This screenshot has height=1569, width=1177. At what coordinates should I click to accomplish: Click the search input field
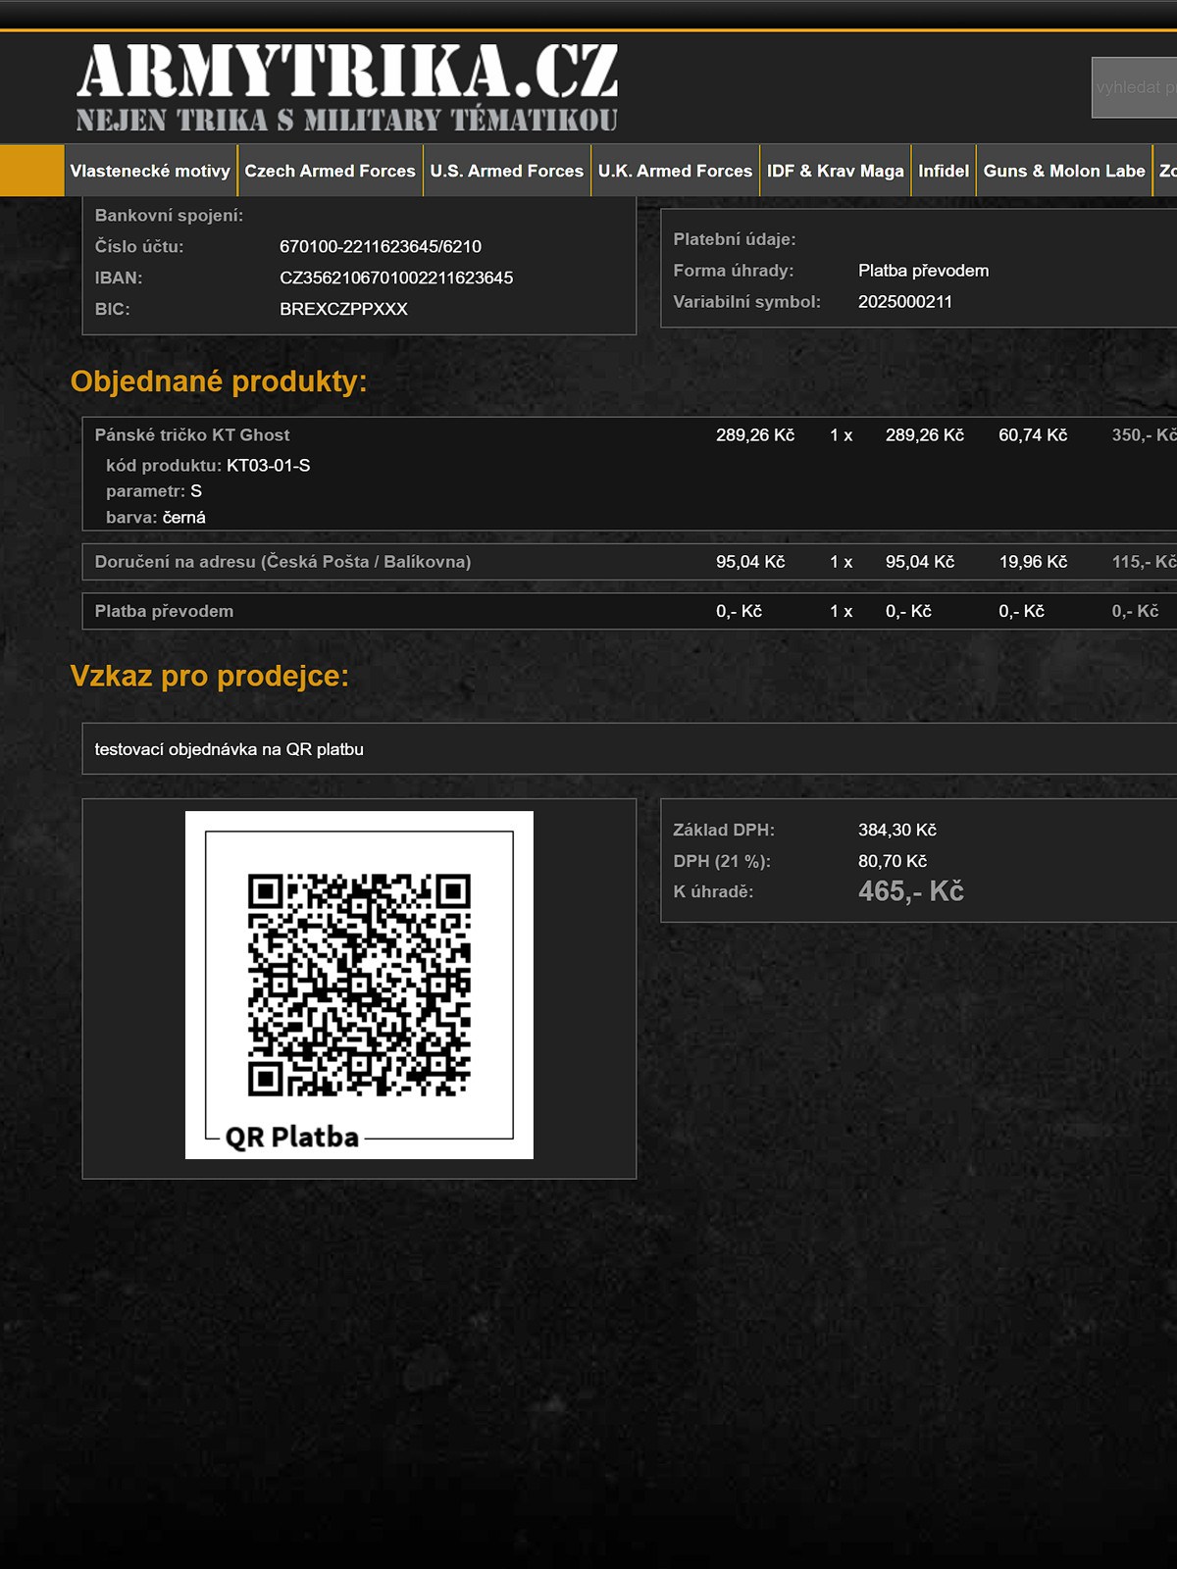(x=1135, y=87)
